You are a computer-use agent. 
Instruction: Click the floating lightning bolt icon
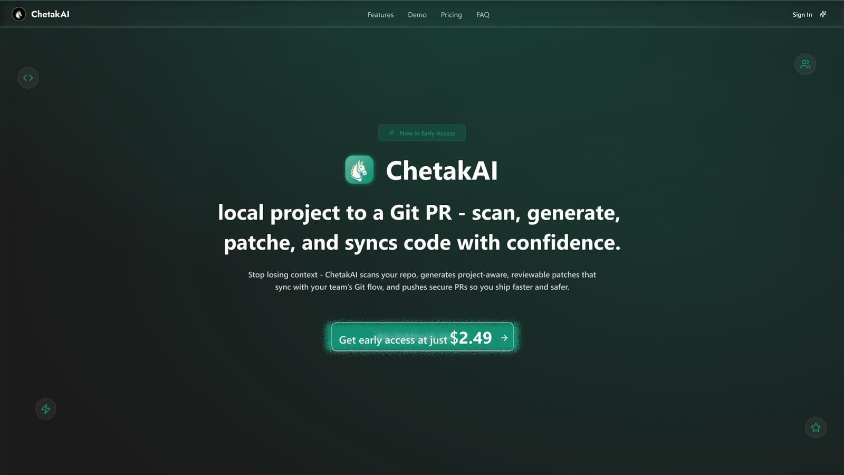46,409
